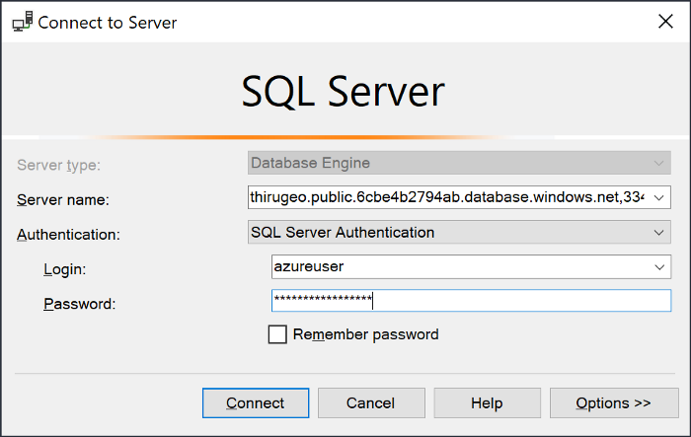Click the Server name label

[63, 200]
